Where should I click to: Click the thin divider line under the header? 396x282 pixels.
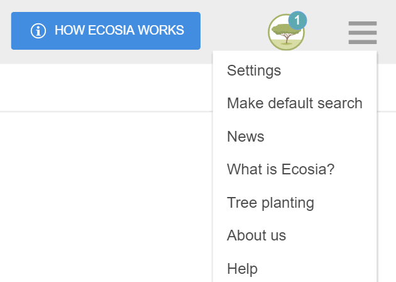[x=106, y=111]
